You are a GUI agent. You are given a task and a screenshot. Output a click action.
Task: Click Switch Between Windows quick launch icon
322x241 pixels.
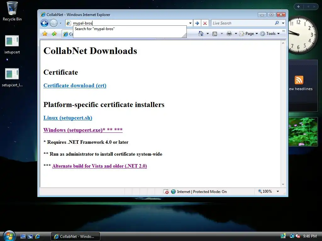pyautogui.click(x=30, y=237)
